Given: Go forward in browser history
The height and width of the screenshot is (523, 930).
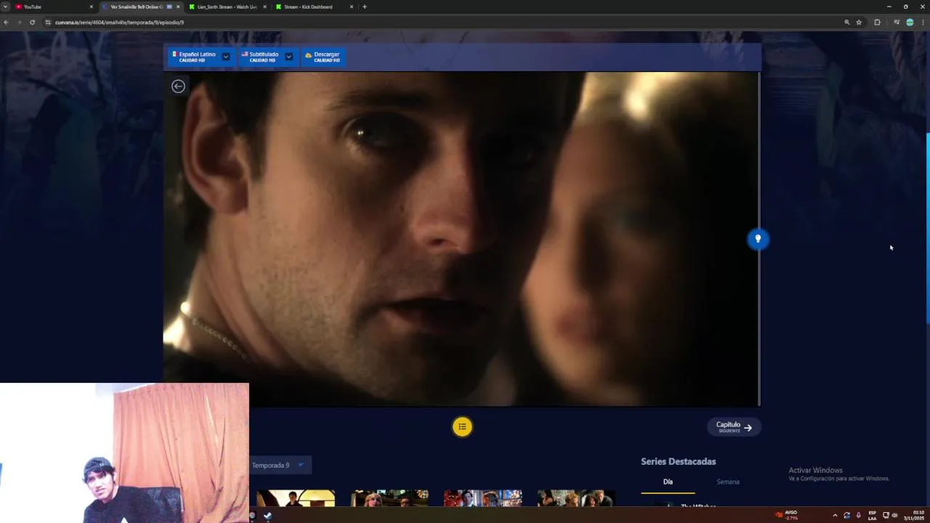Looking at the screenshot, I should 19,23.
